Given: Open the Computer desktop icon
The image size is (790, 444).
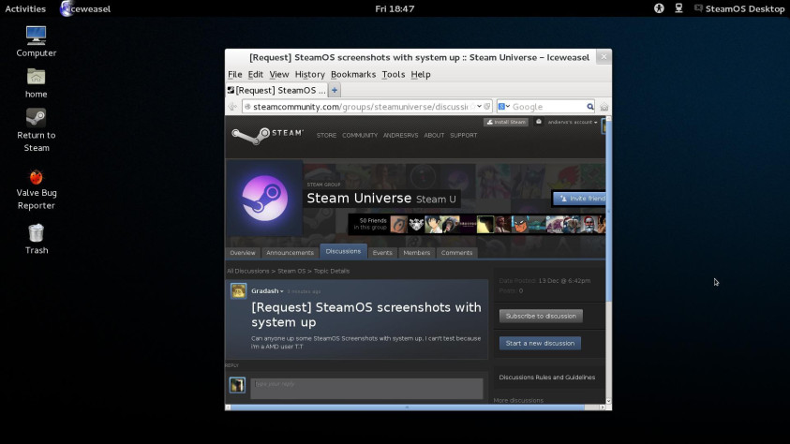Looking at the screenshot, I should (36, 42).
